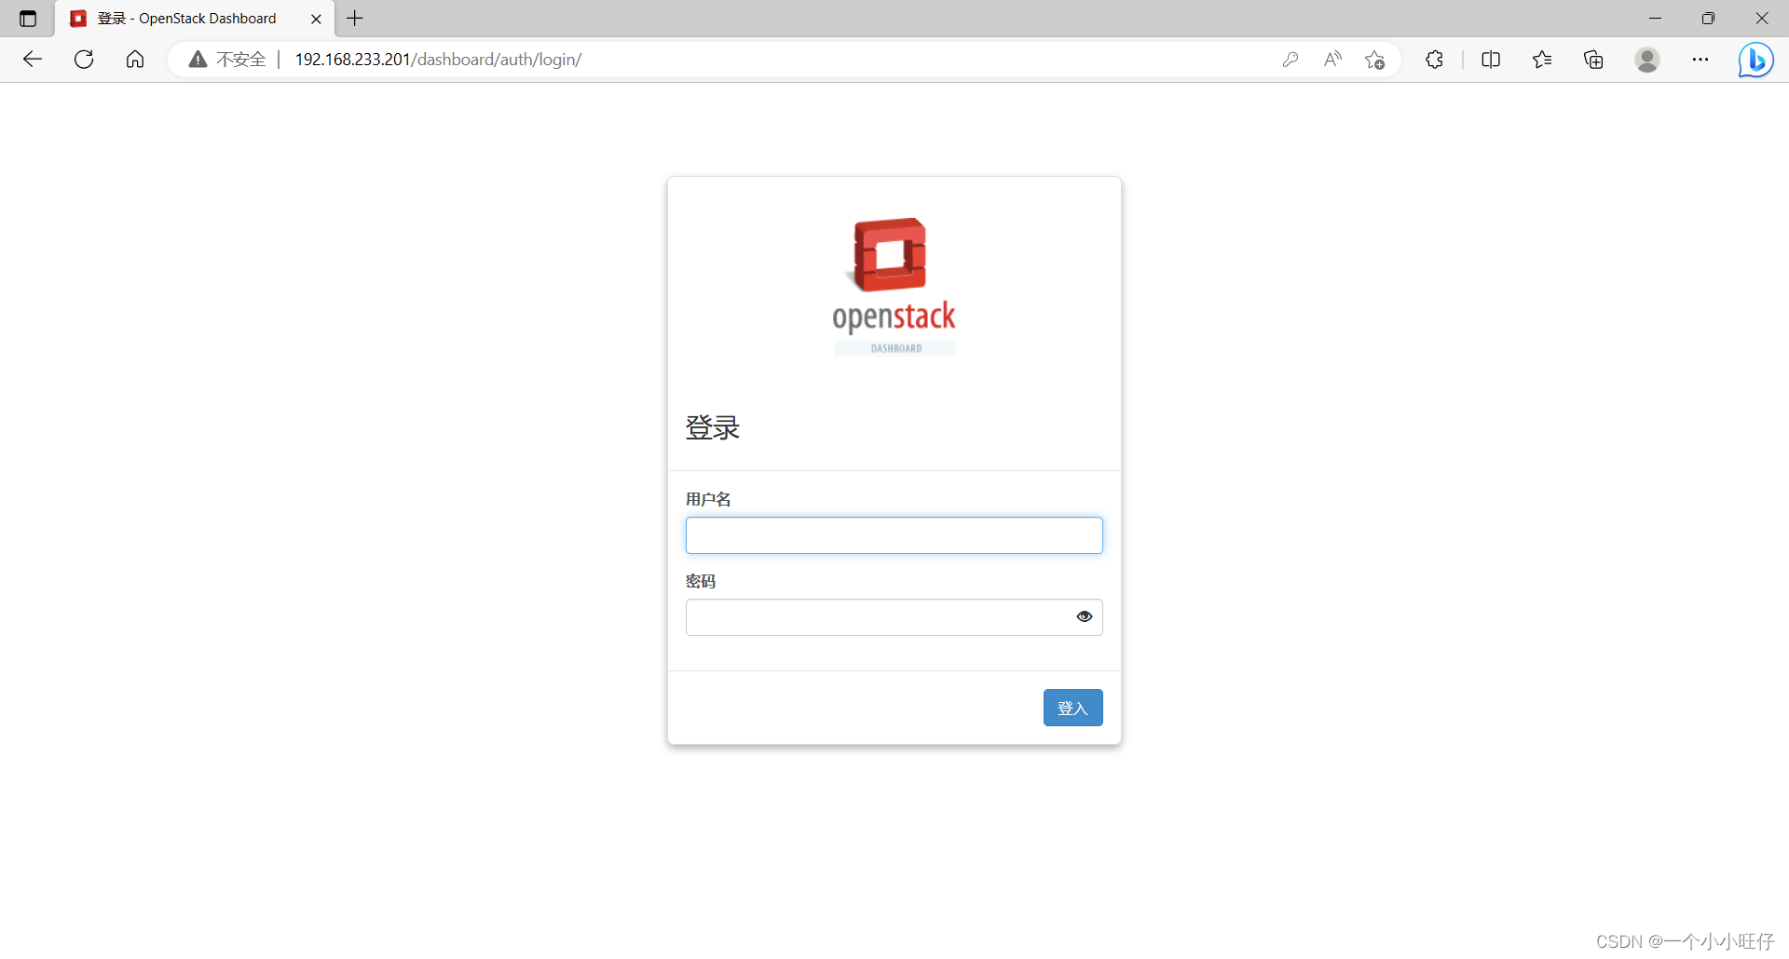Start read aloud from address bar
The width and height of the screenshot is (1789, 959).
coord(1332,60)
